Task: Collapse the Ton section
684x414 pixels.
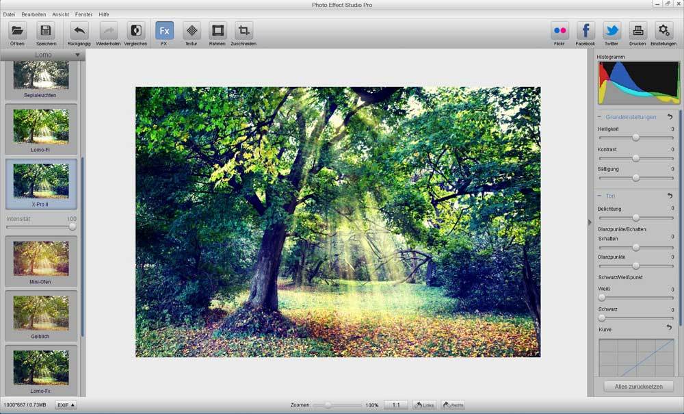Action: click(x=599, y=196)
